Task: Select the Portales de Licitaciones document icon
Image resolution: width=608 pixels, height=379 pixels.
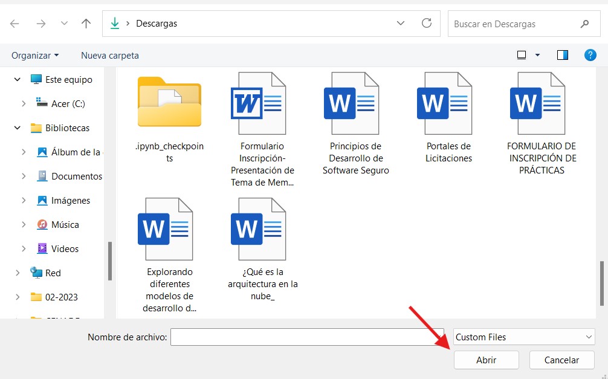Action: coord(444,103)
